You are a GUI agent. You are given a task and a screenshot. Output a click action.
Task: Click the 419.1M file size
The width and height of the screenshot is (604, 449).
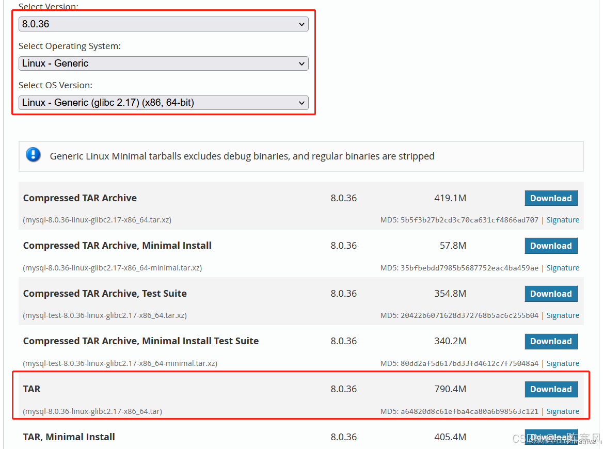click(x=450, y=198)
